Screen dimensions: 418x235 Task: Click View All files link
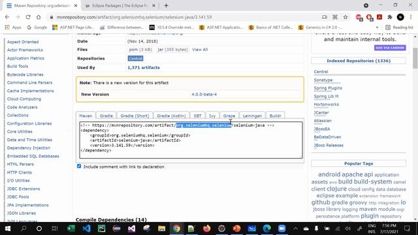(x=200, y=50)
